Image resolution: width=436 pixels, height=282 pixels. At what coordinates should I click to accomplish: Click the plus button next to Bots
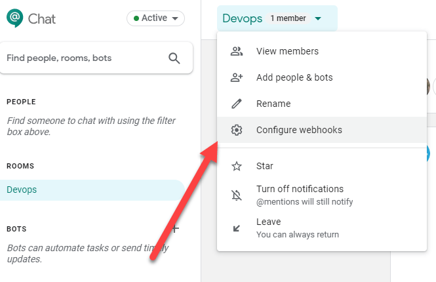click(x=174, y=229)
